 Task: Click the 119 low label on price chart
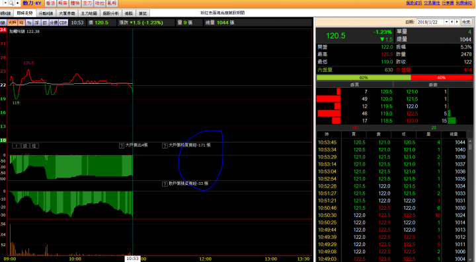(16, 103)
